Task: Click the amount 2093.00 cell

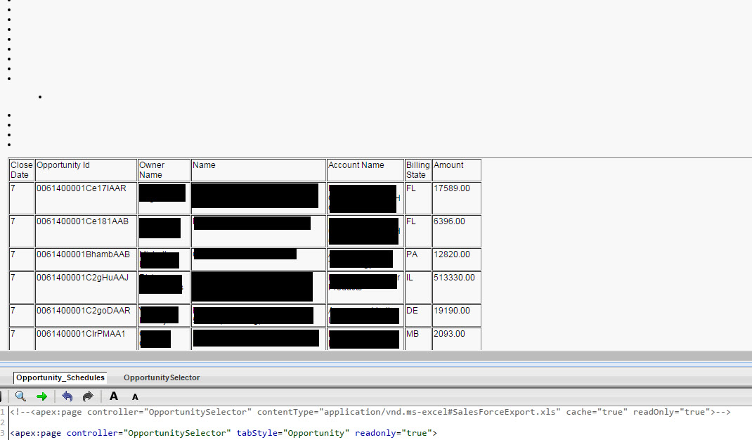Action: click(x=457, y=339)
